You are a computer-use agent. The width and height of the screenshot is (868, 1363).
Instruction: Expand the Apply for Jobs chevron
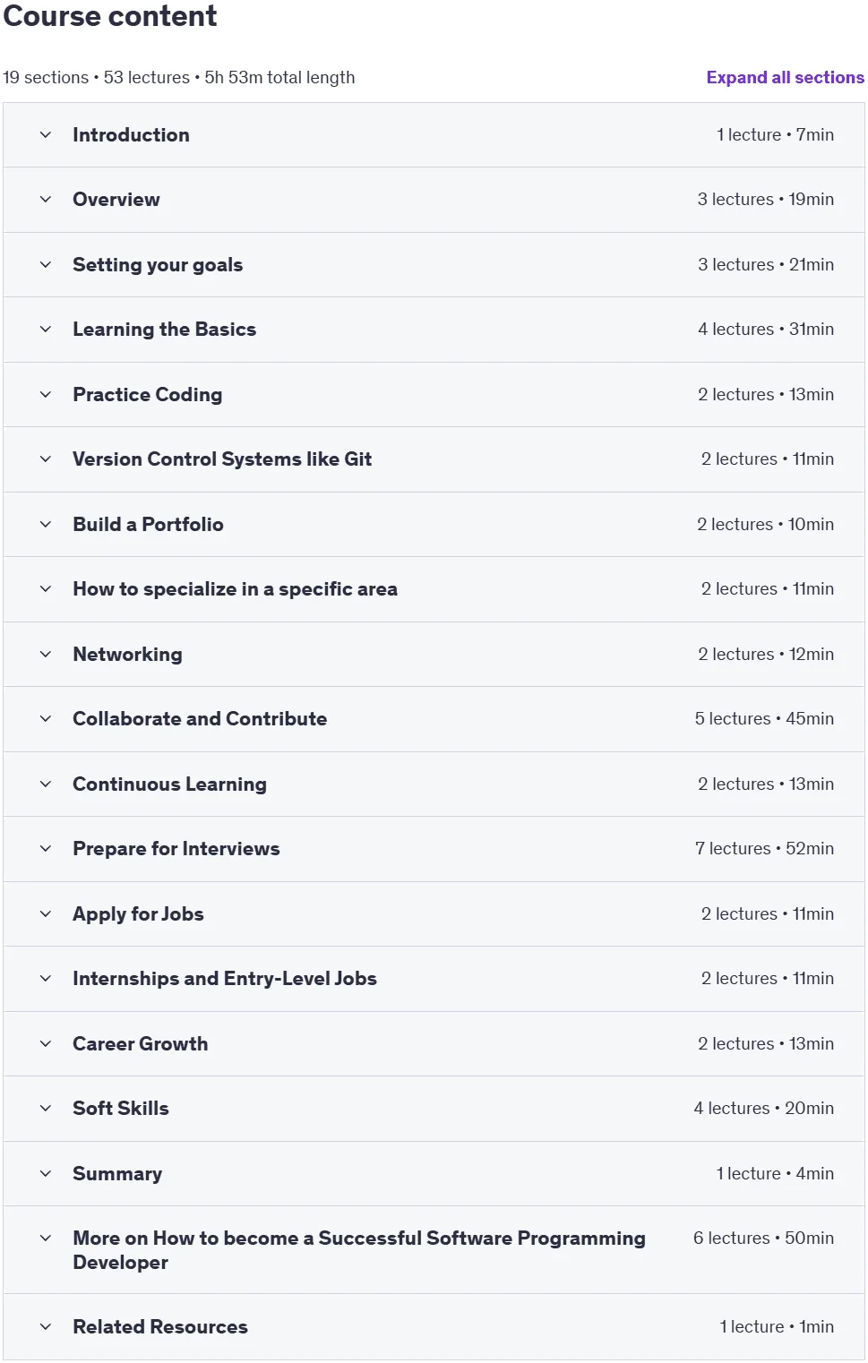(x=46, y=914)
